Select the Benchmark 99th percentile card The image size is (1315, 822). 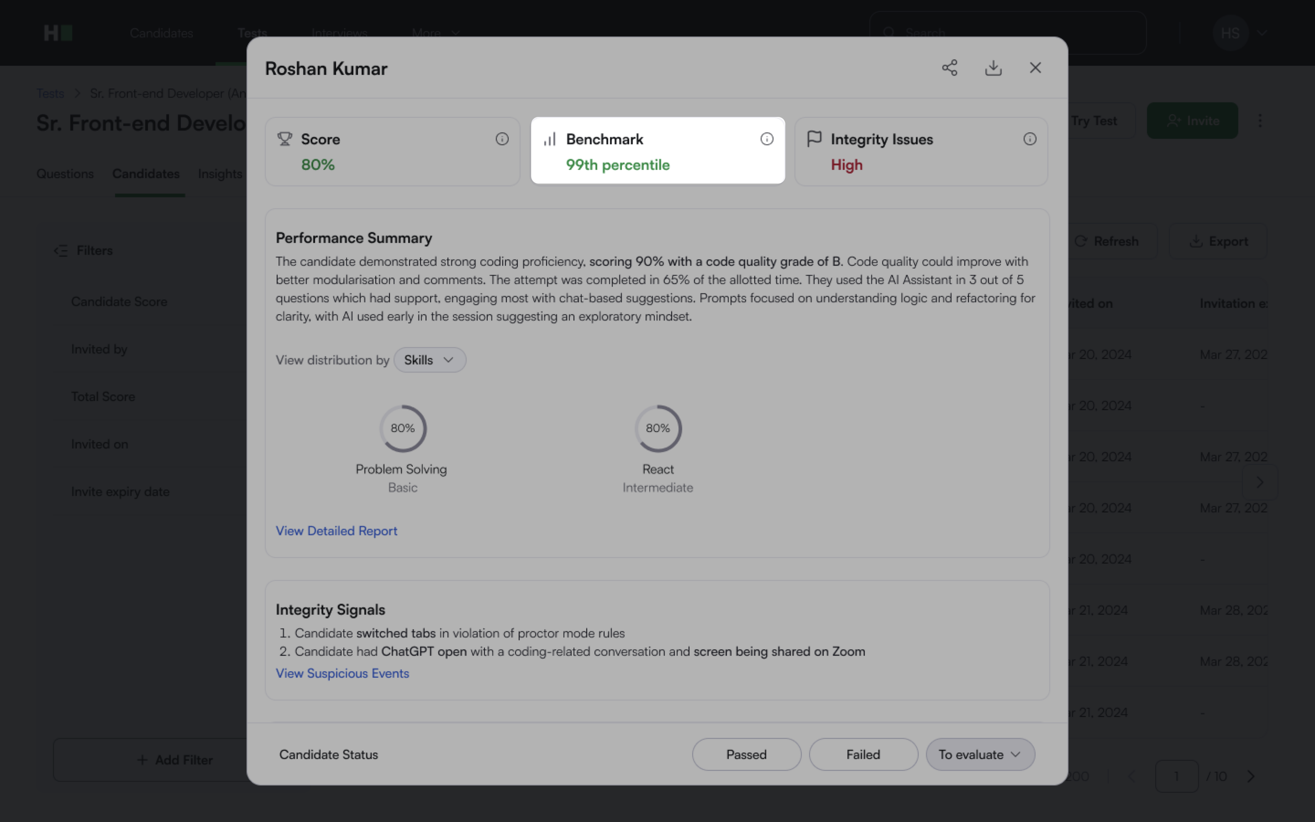[657, 152]
